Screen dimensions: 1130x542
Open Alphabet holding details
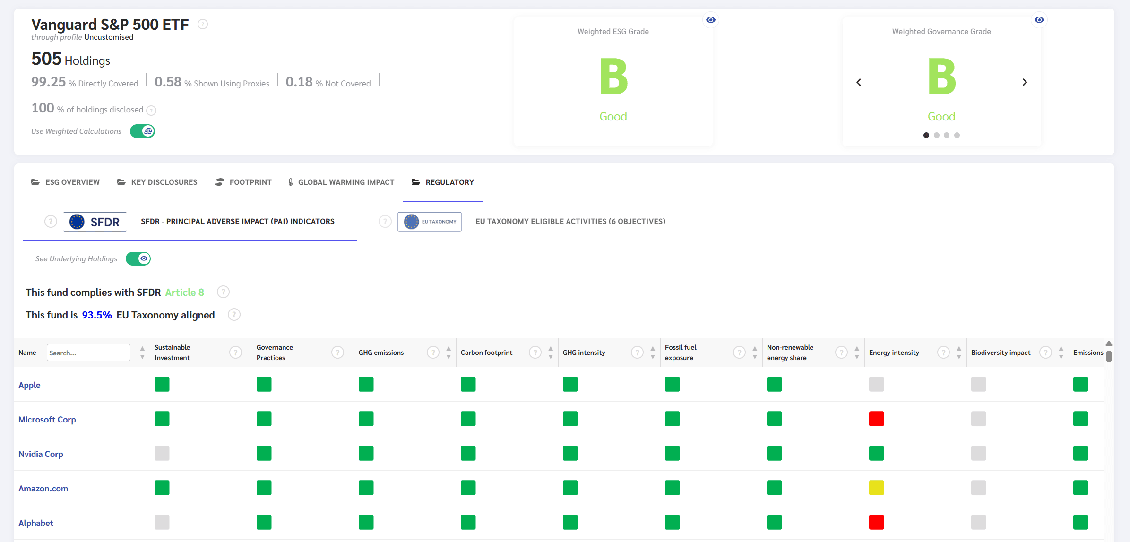[x=36, y=523]
